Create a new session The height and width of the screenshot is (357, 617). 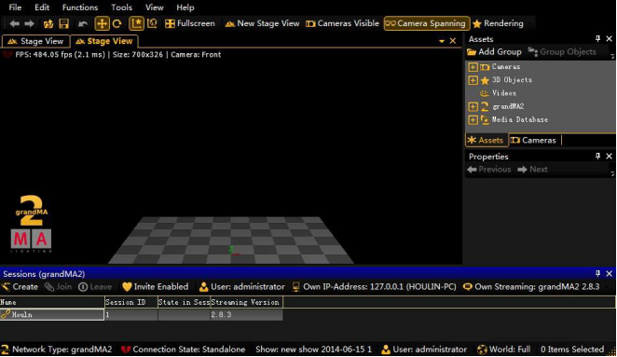pos(20,287)
